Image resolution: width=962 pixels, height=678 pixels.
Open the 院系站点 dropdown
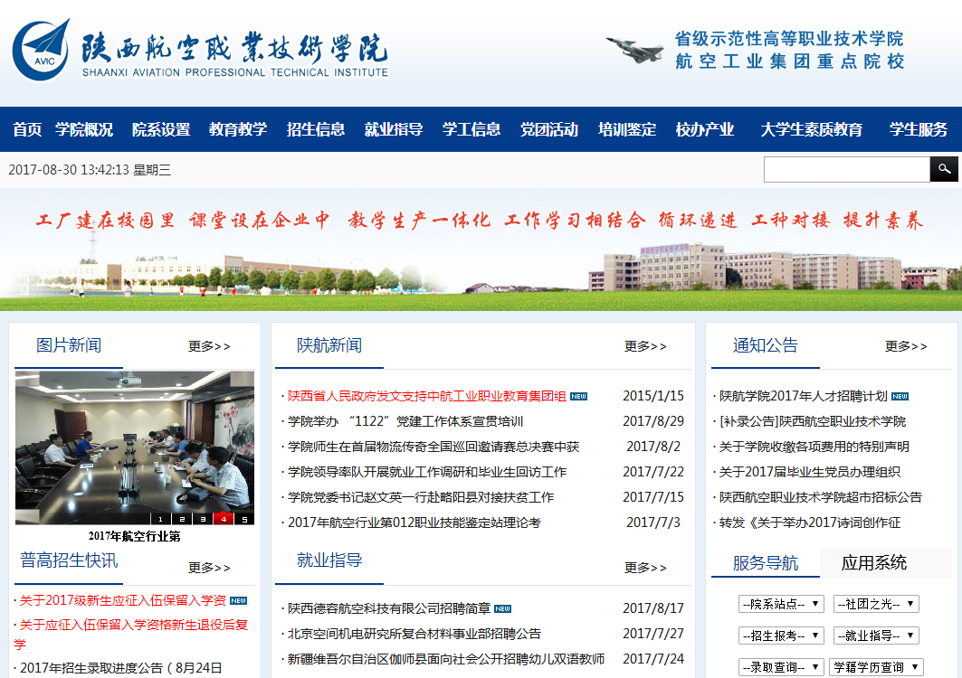[x=781, y=604]
